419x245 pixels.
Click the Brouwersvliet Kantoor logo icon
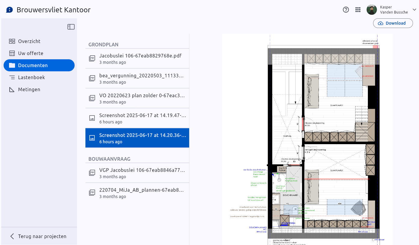(10, 10)
